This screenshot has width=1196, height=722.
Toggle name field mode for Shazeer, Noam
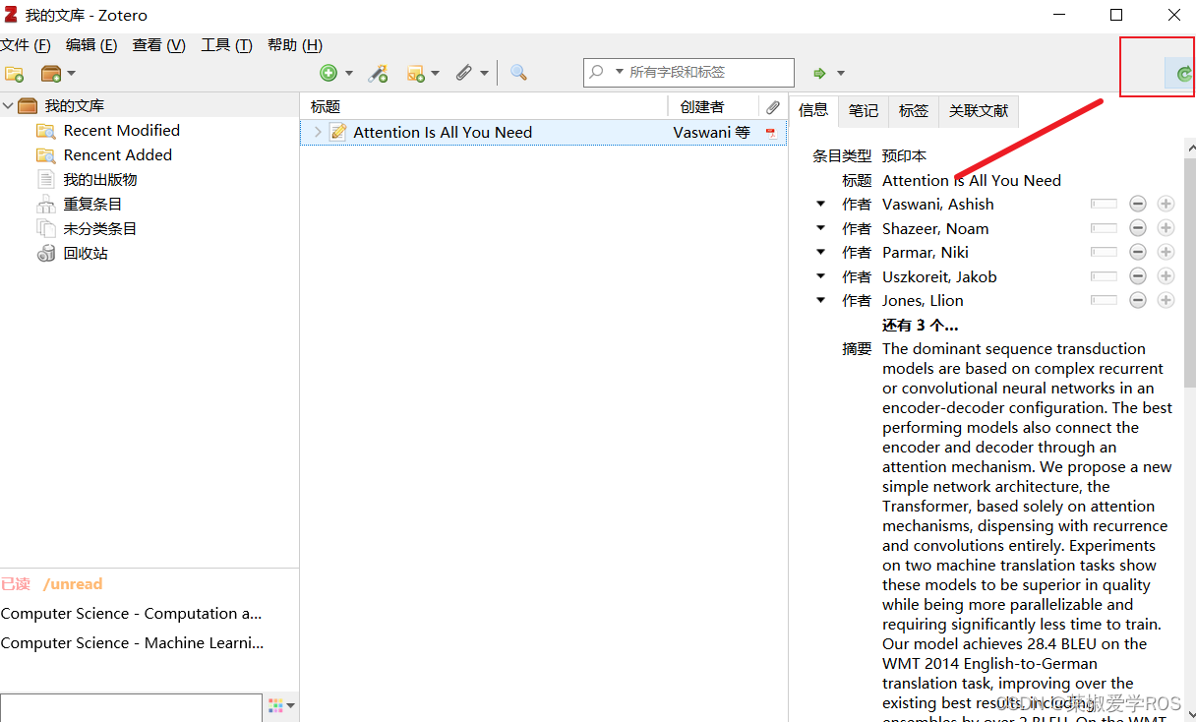[1104, 228]
